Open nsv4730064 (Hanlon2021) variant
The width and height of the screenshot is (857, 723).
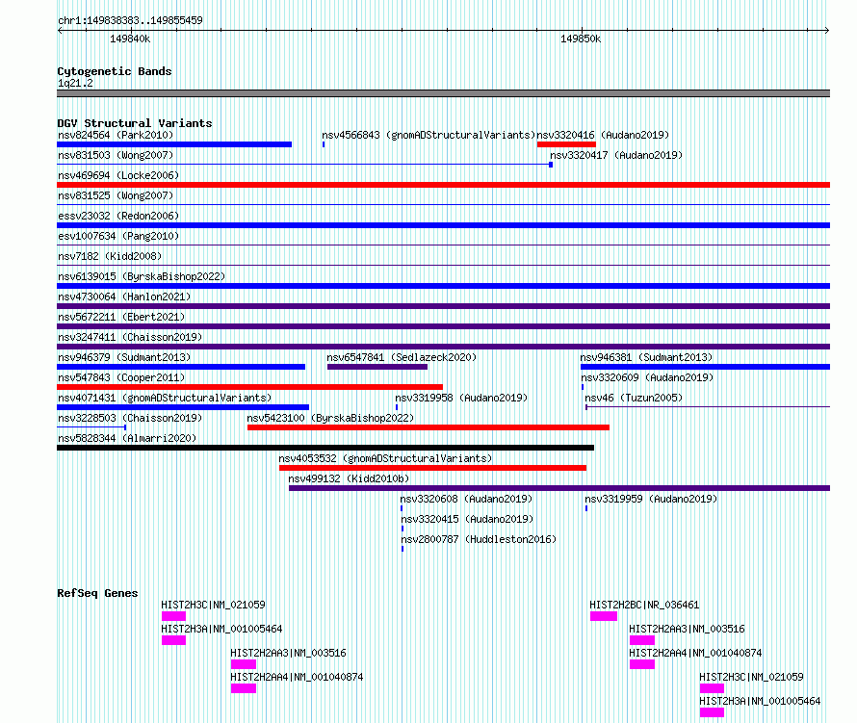point(124,297)
